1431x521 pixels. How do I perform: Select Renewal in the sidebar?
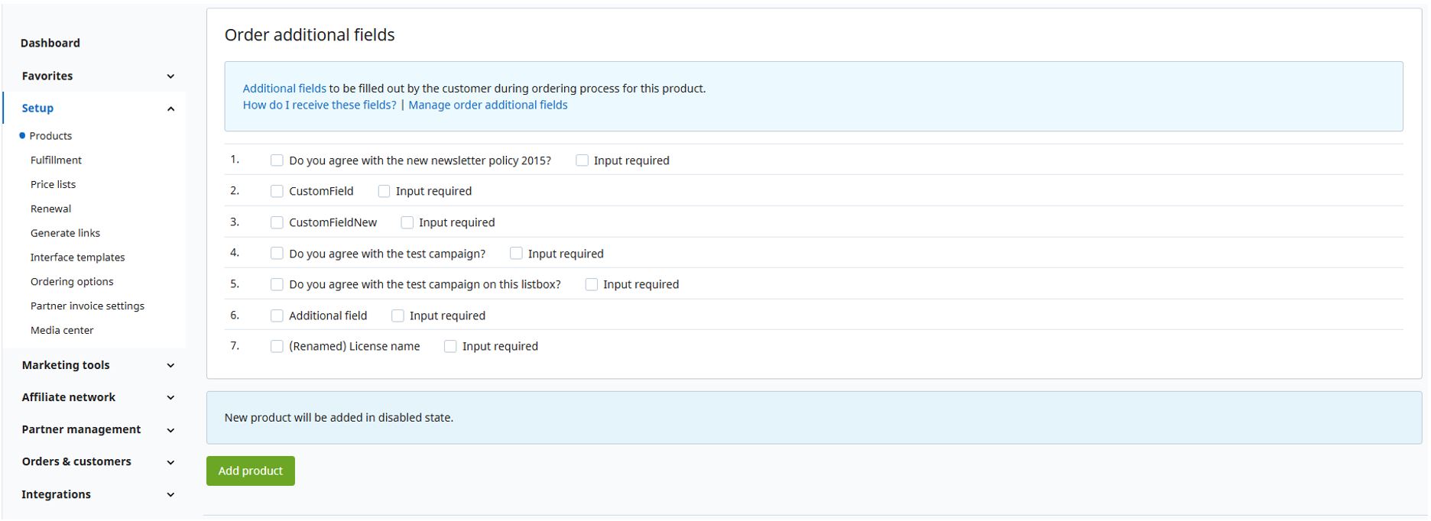point(50,209)
